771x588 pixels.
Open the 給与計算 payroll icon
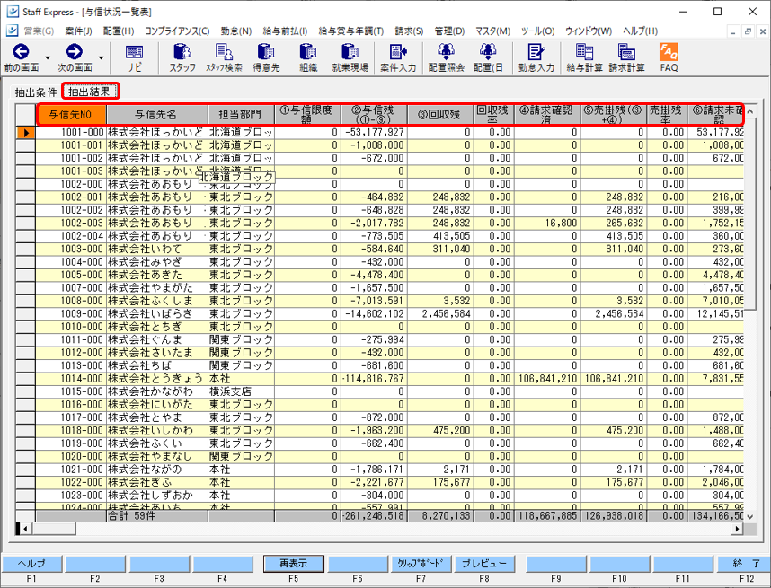[584, 51]
